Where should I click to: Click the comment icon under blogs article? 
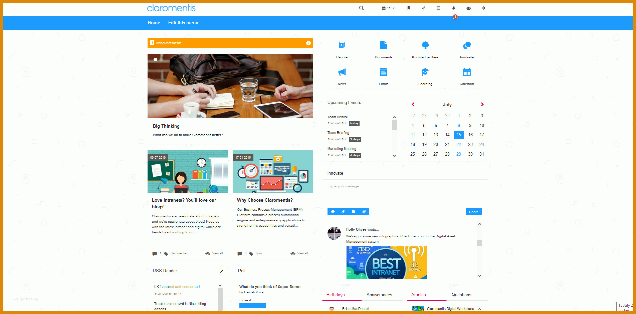[x=155, y=254]
